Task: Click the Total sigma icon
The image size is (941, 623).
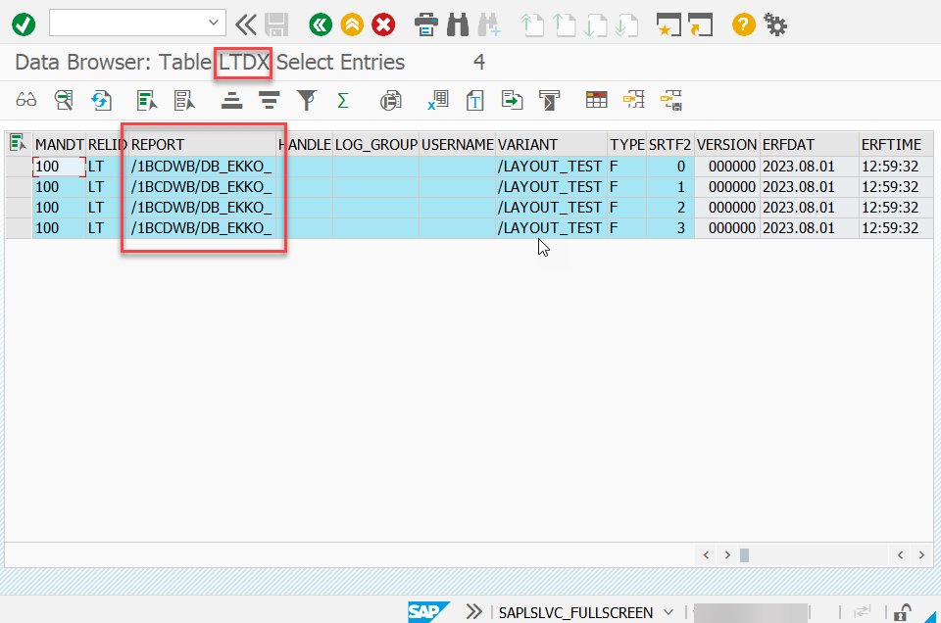Action: pos(343,100)
